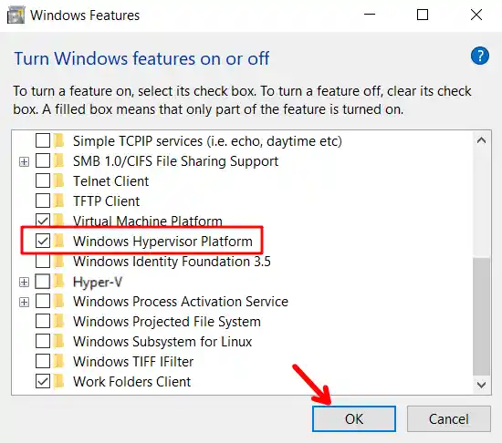Toggle the Windows Hypervisor Platform checkbox
The width and height of the screenshot is (502, 443).
point(43,241)
